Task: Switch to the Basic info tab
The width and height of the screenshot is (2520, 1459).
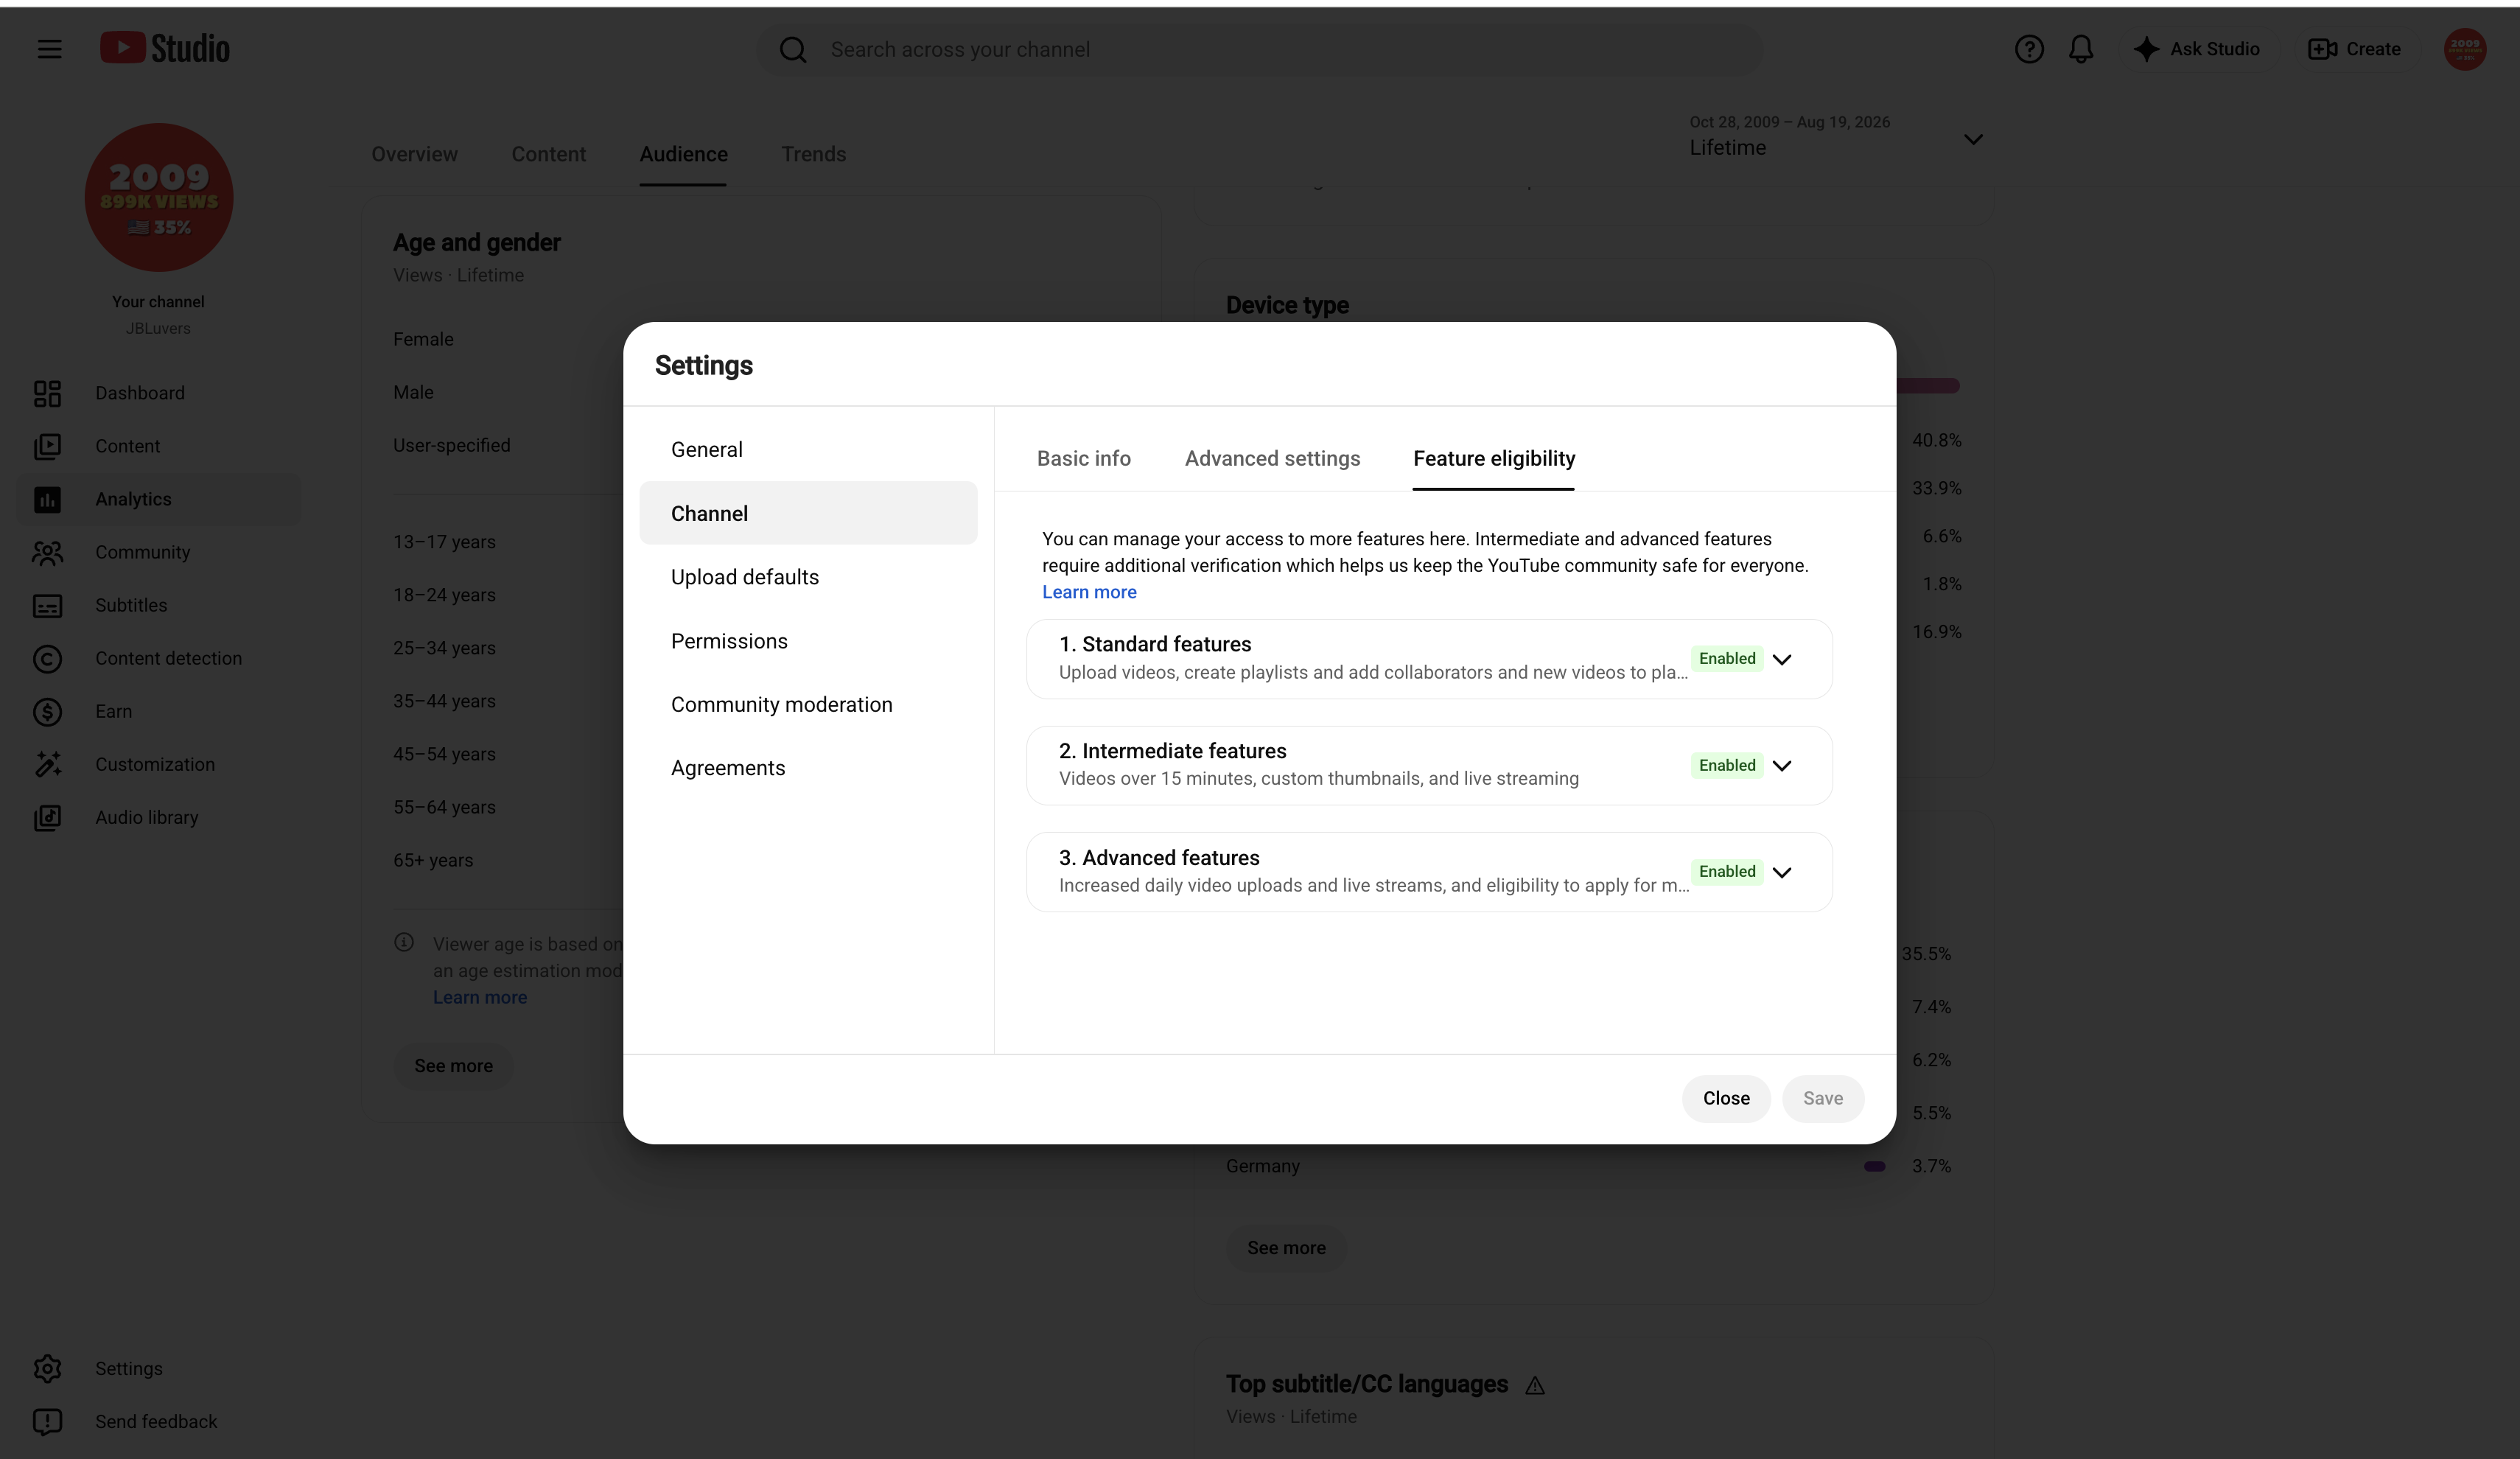Action: click(x=1084, y=459)
